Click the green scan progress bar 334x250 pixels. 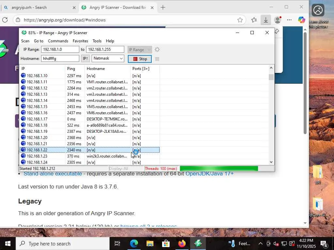click(219, 169)
